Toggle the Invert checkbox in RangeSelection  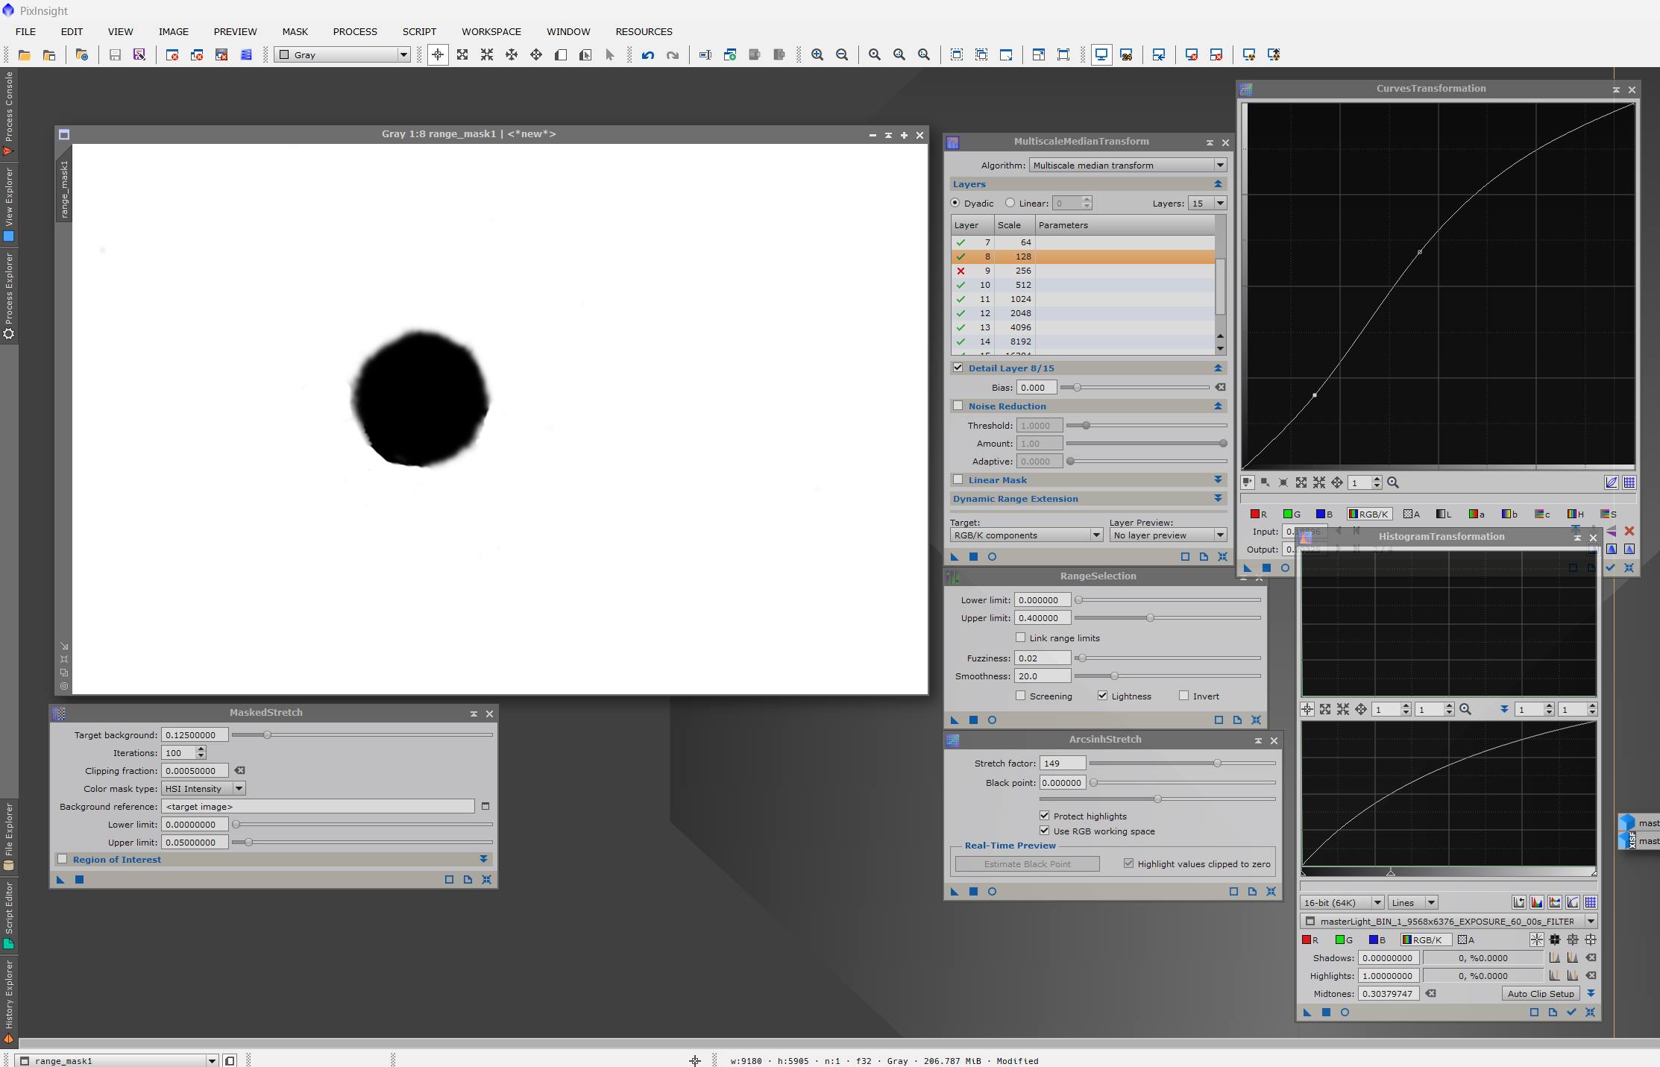(x=1183, y=696)
